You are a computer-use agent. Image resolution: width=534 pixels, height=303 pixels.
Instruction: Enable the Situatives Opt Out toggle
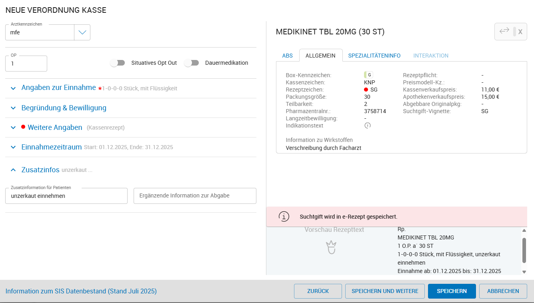118,63
